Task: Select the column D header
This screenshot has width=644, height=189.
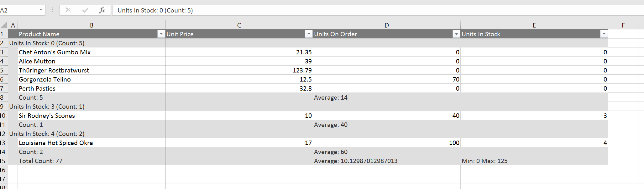Action: 386,25
